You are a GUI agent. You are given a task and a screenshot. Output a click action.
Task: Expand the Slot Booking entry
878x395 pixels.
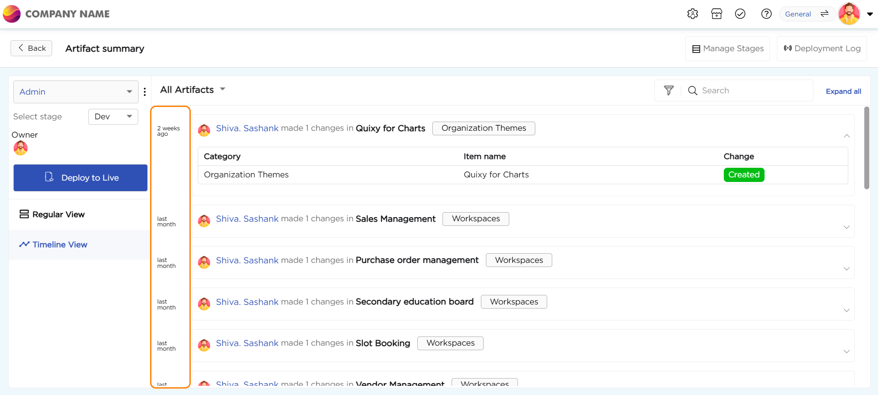point(846,352)
